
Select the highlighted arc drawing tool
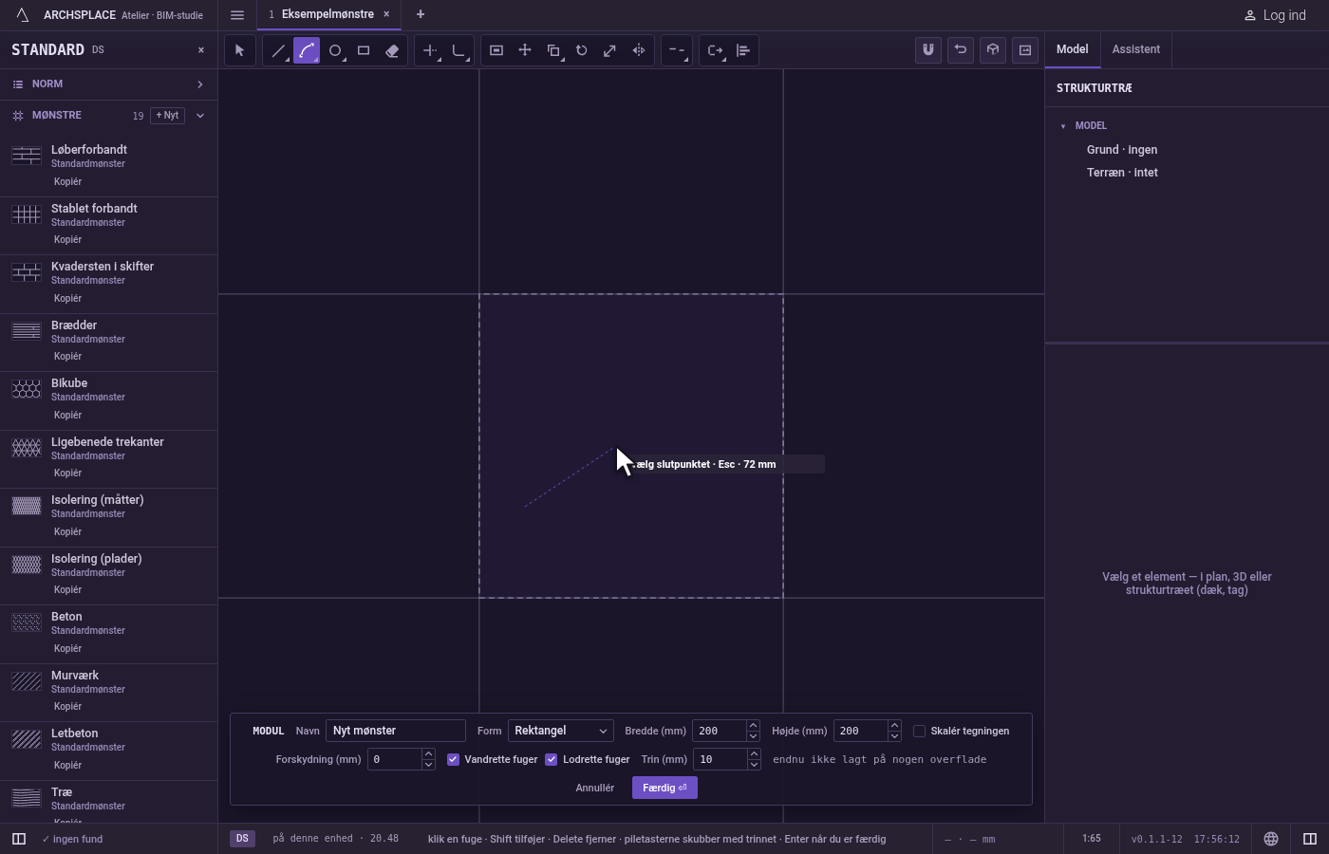click(x=307, y=50)
